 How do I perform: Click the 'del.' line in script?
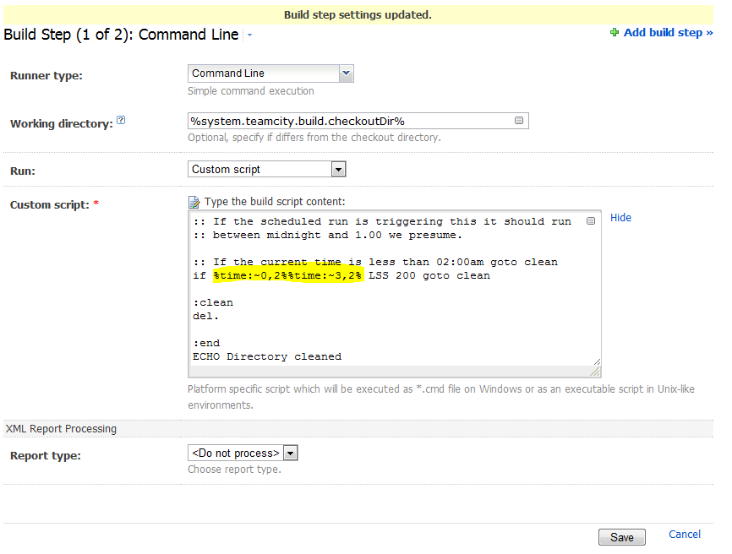(206, 316)
